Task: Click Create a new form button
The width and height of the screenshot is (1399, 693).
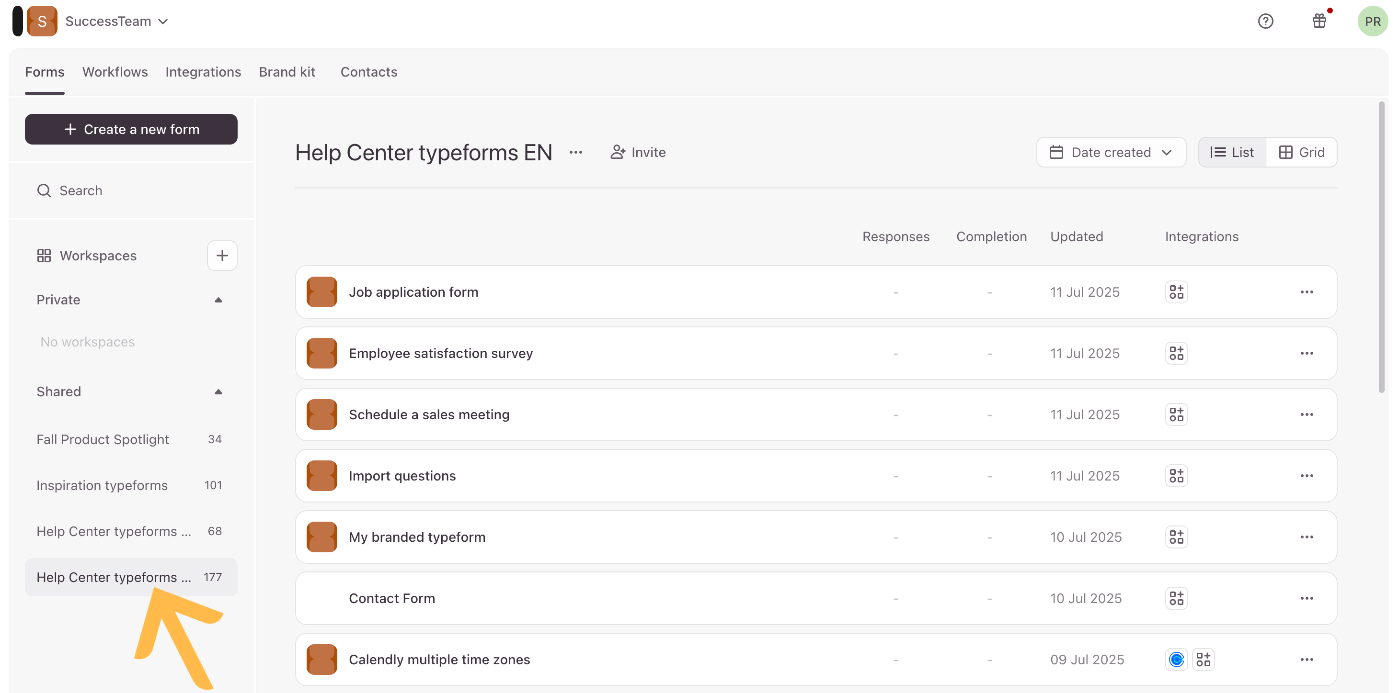Action: [x=131, y=129]
